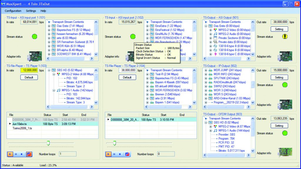
Task: Expand Test-R (2.94 Mbps) in TS Player 2
Action: tap(147, 74)
